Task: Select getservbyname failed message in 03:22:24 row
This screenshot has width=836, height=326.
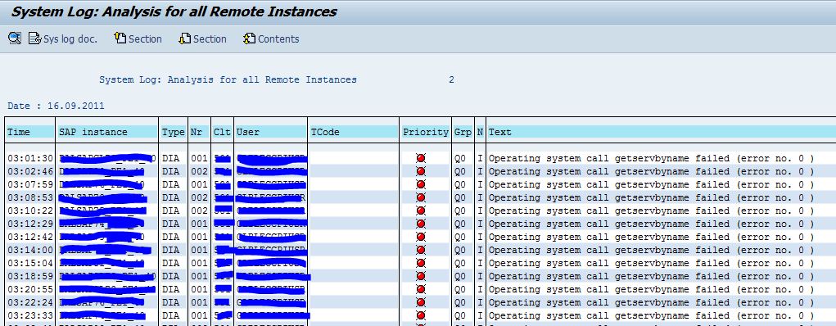Action: click(652, 302)
